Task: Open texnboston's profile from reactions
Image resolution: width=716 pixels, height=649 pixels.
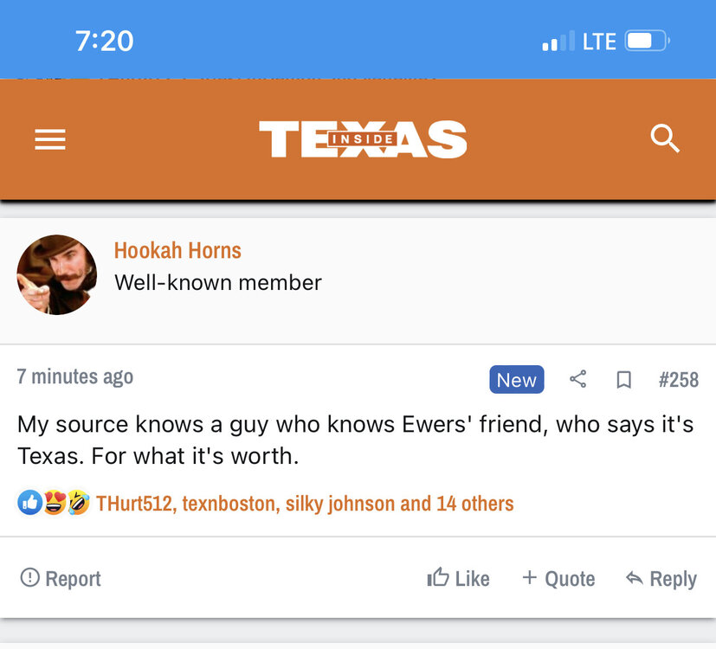Action: point(229,503)
